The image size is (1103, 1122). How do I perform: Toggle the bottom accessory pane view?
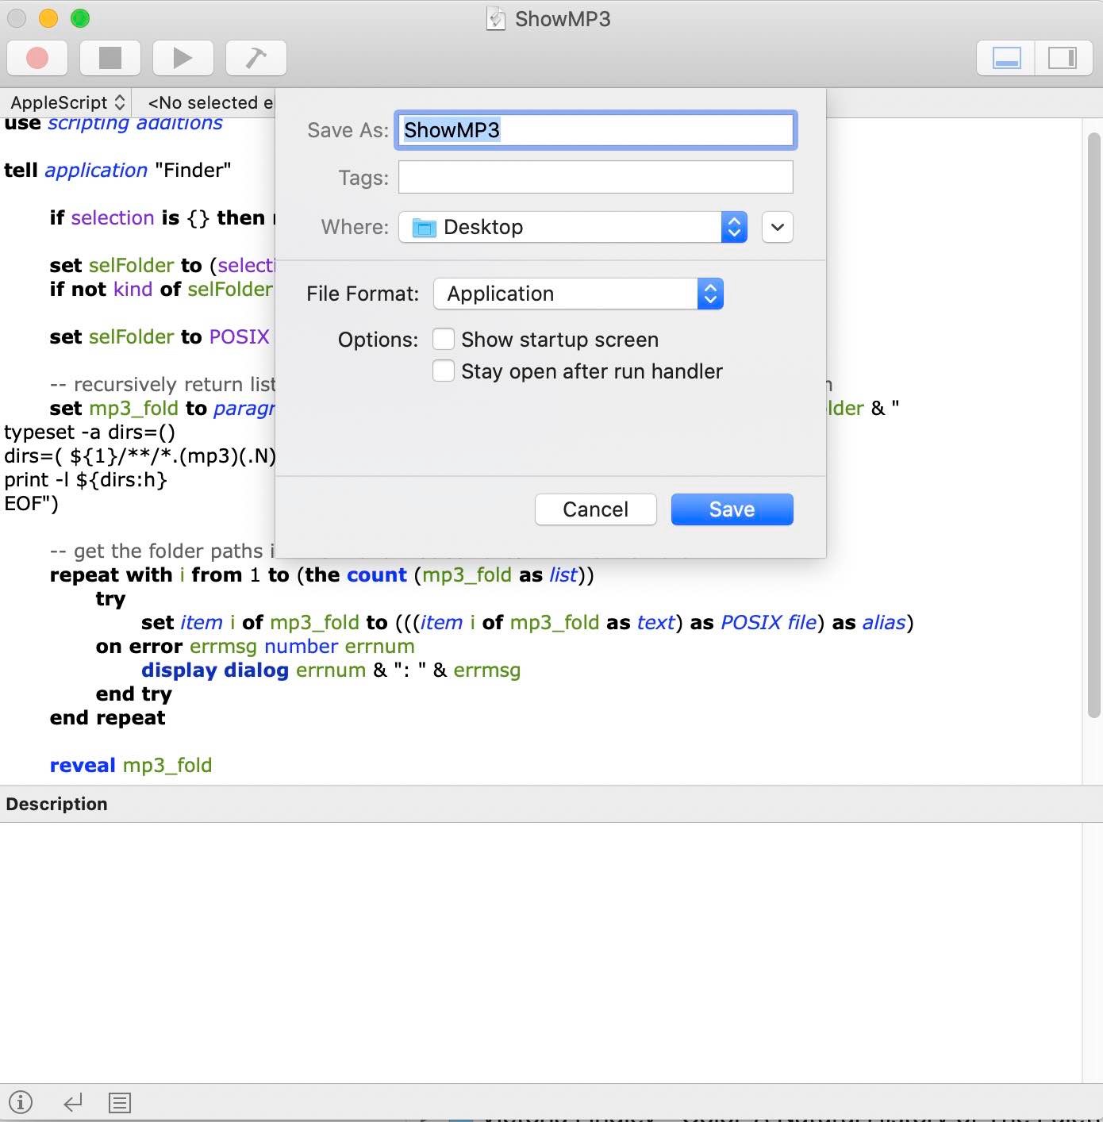coord(1006,58)
